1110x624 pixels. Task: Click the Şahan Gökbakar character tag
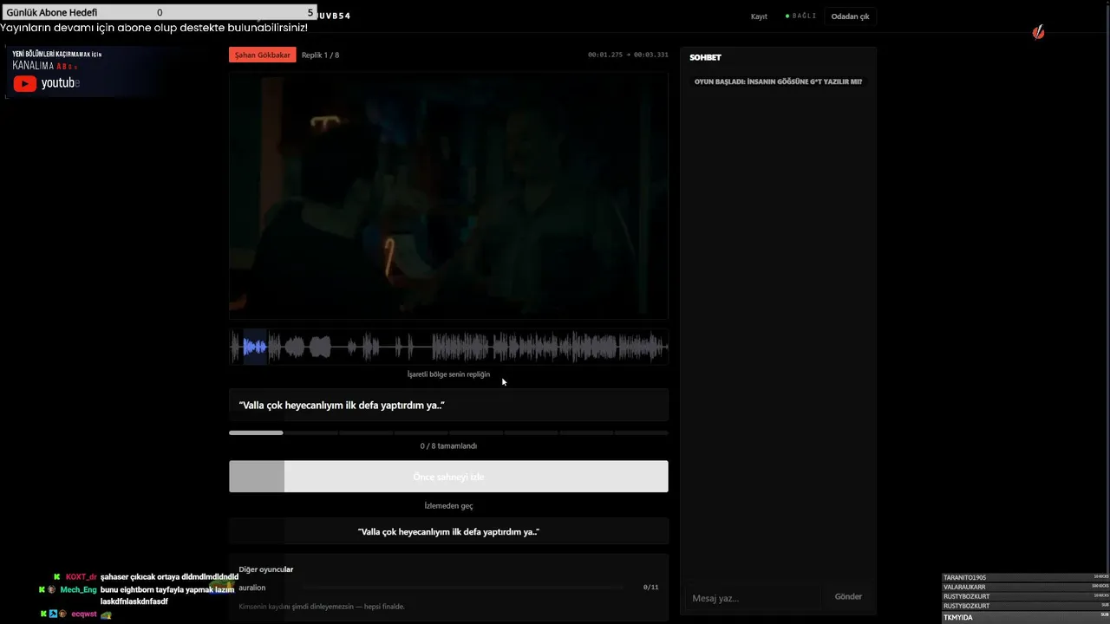[263, 55]
